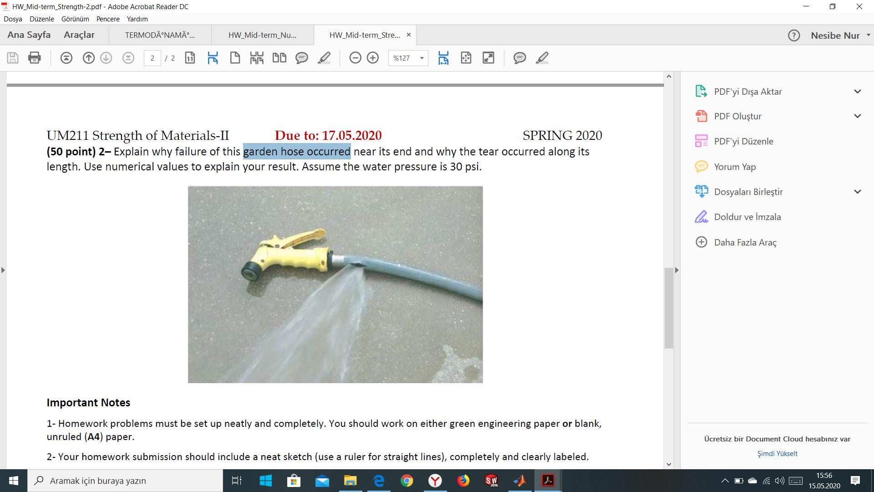
Task: Jump to first page icon
Action: click(66, 58)
